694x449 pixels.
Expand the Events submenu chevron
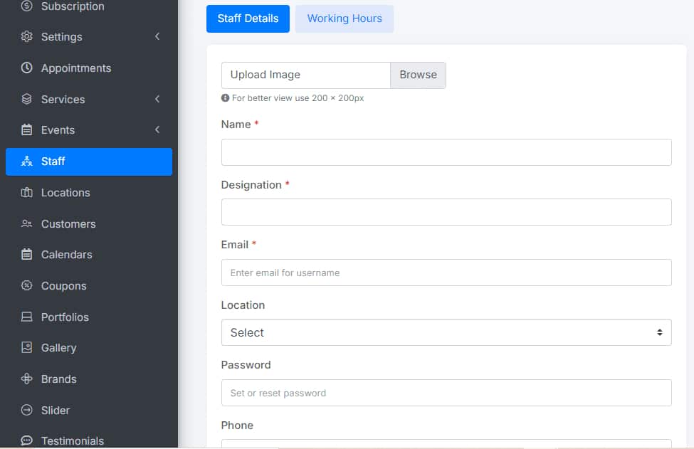[x=157, y=130]
